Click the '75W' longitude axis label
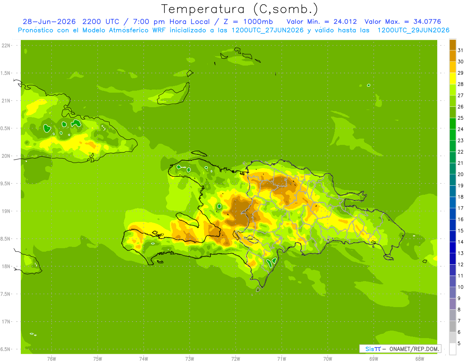This screenshot has width=471, height=364. tap(97, 359)
